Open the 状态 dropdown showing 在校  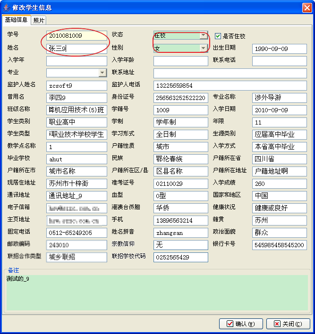click(x=180, y=35)
